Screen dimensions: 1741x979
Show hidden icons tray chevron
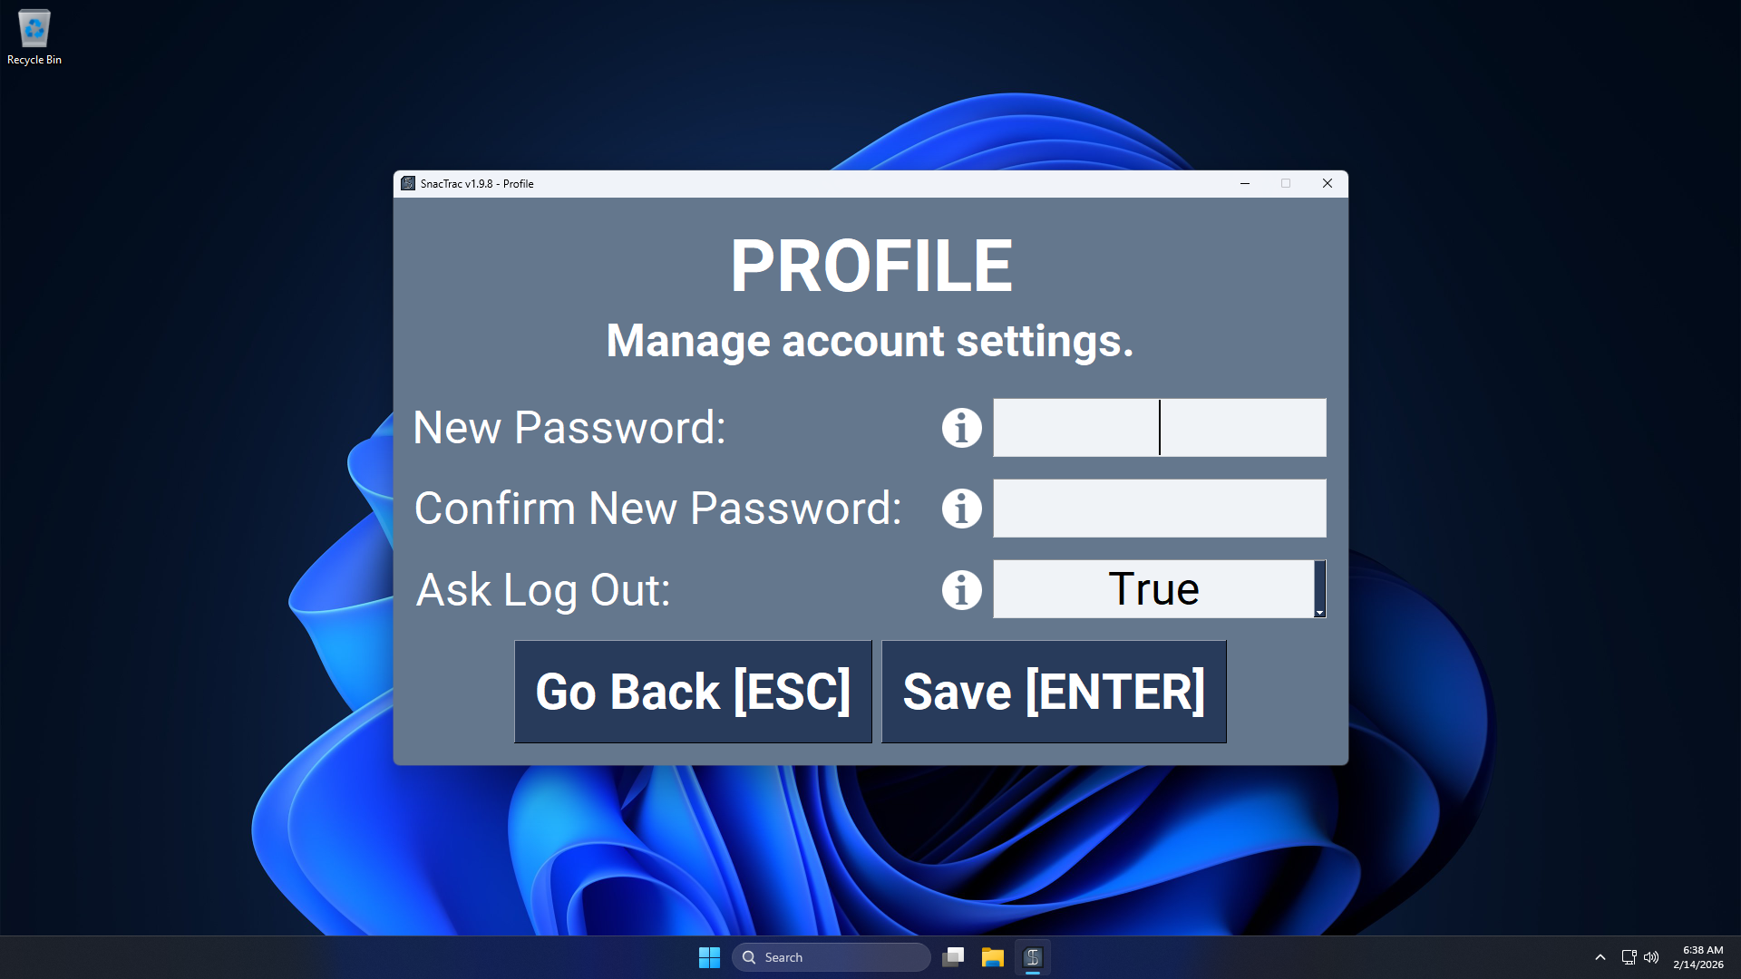[x=1600, y=957]
